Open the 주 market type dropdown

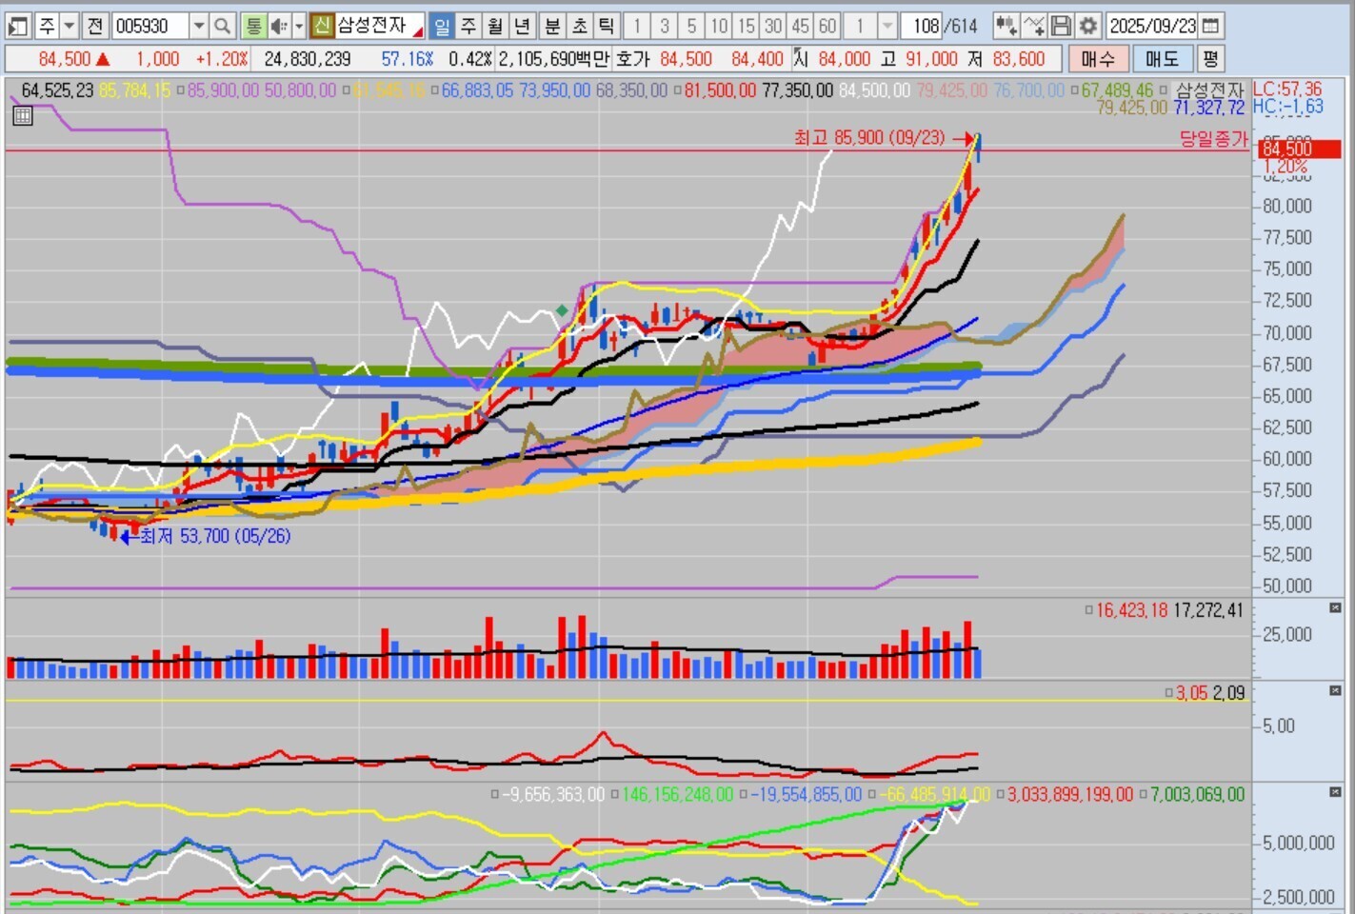70,26
